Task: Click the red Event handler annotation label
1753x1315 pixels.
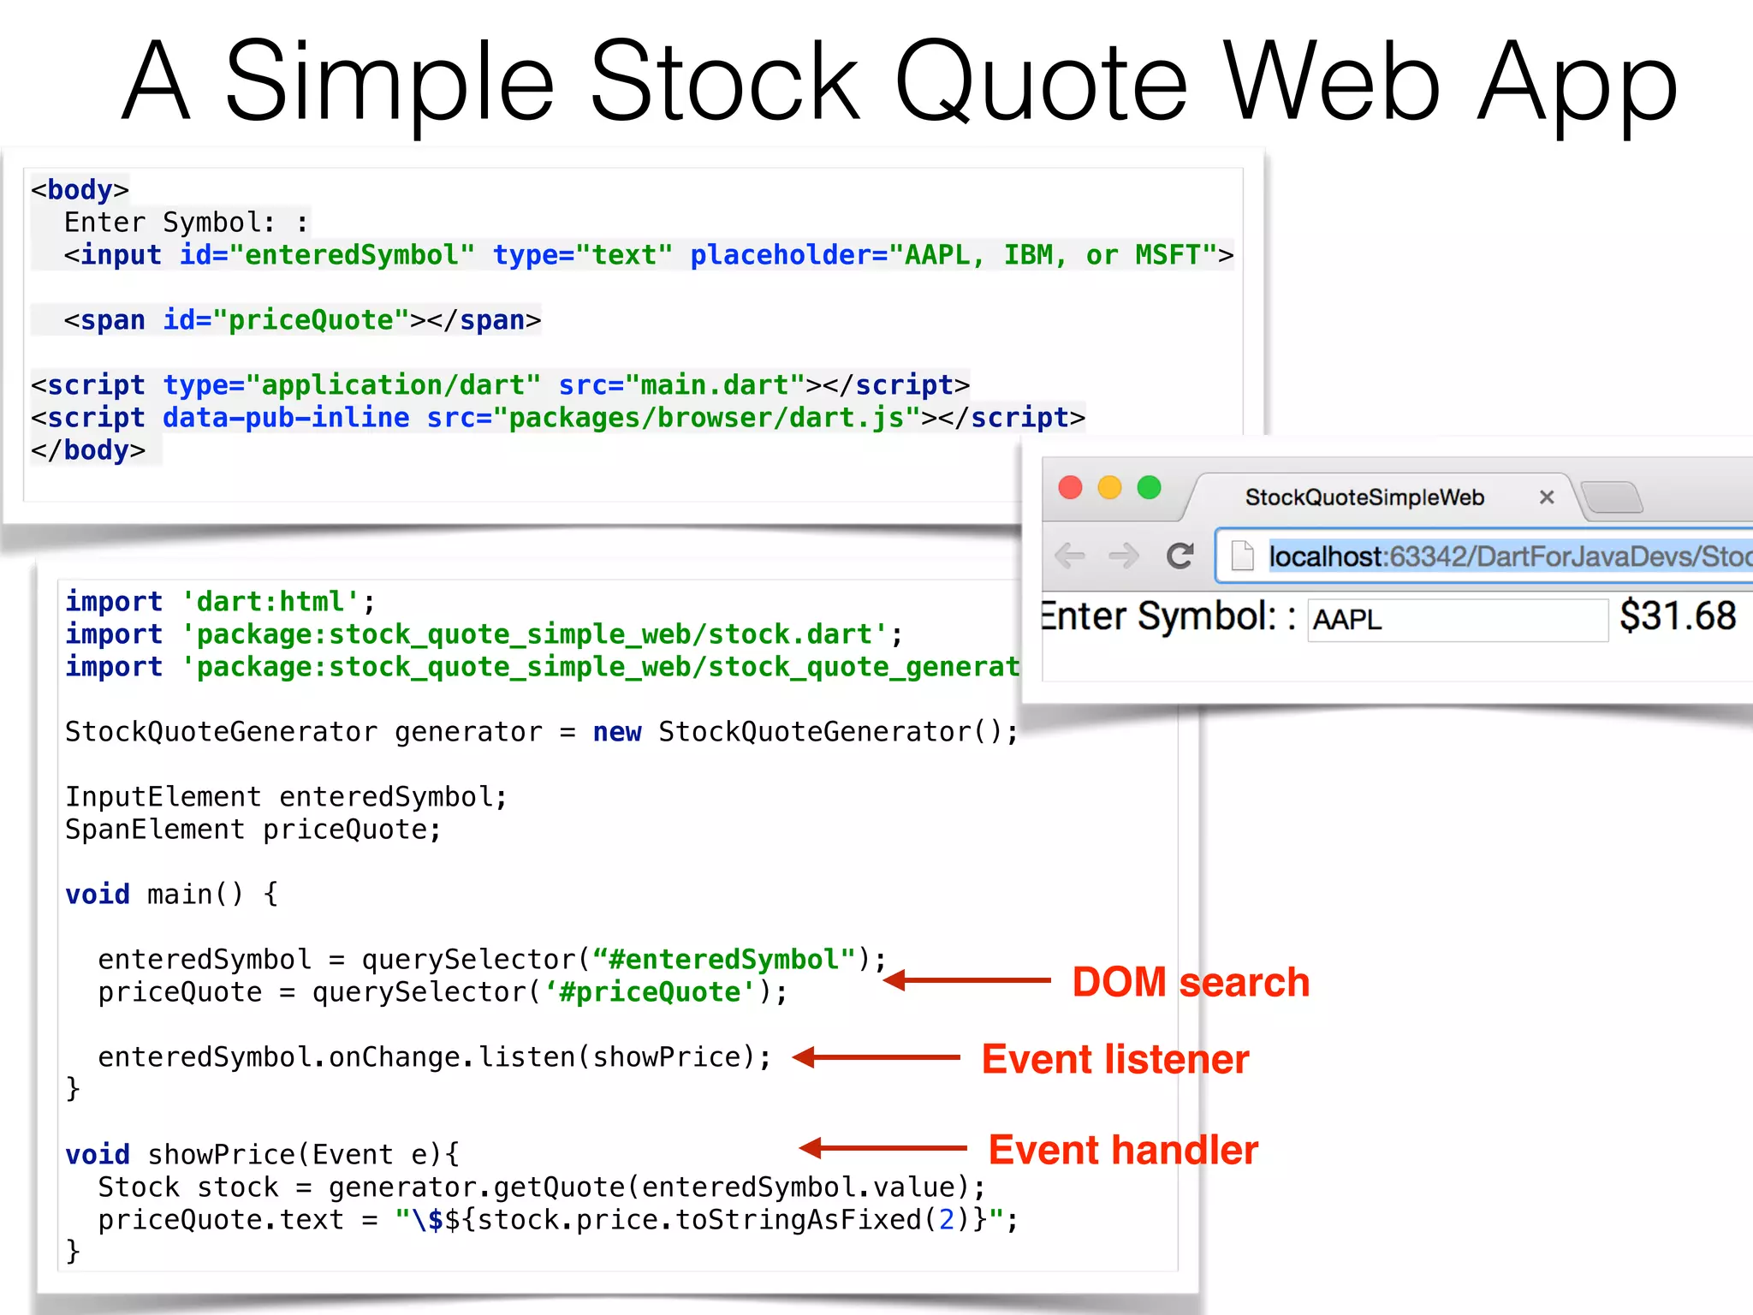Action: (x=1123, y=1150)
